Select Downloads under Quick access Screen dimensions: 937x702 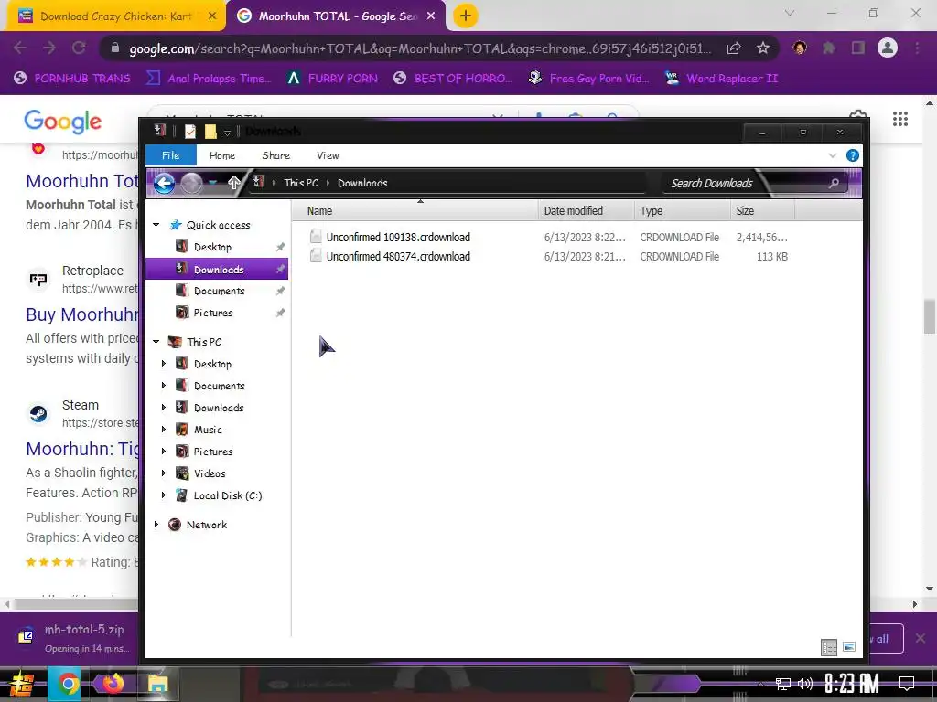click(x=217, y=270)
